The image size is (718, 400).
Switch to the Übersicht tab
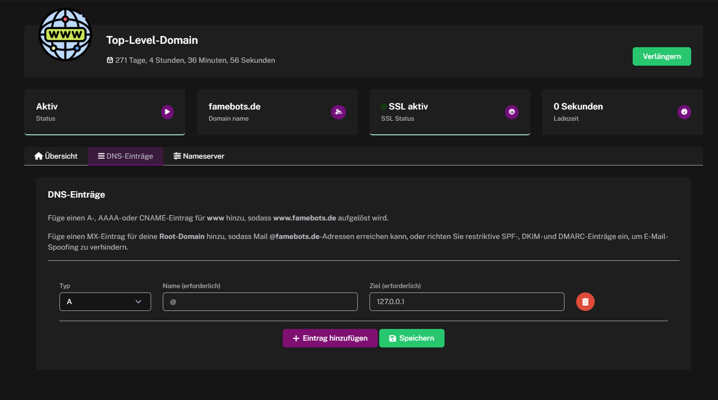(x=56, y=156)
